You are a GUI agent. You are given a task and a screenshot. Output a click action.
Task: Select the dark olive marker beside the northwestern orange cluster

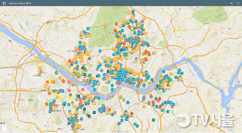[x=89, y=58]
